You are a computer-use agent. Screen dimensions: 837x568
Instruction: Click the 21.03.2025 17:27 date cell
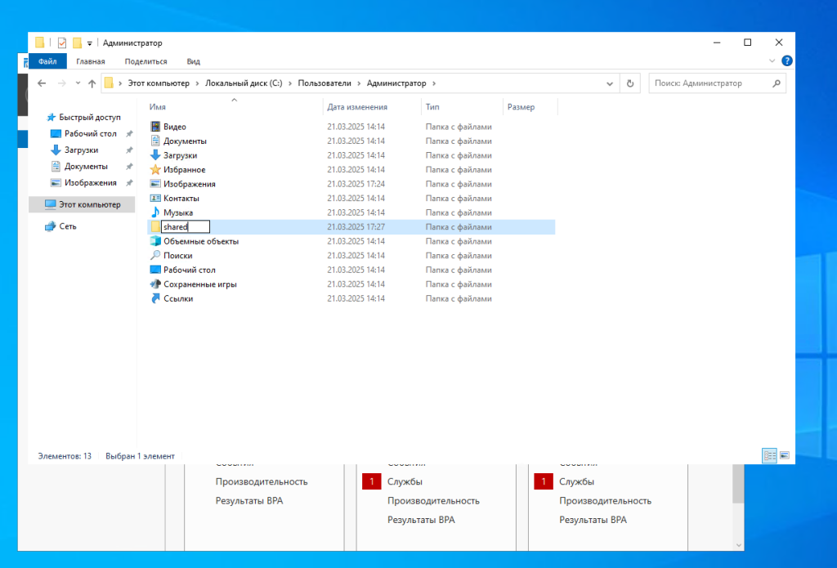tap(356, 227)
